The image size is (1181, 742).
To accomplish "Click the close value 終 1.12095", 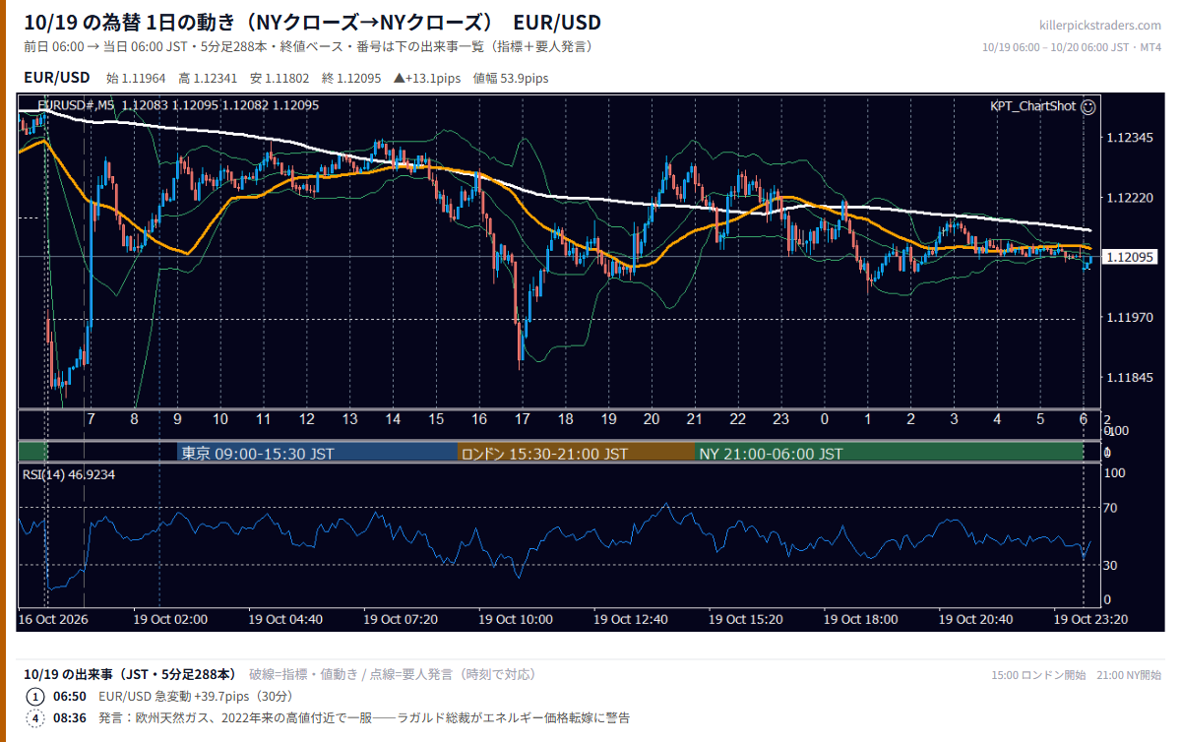I will pyautogui.click(x=352, y=78).
